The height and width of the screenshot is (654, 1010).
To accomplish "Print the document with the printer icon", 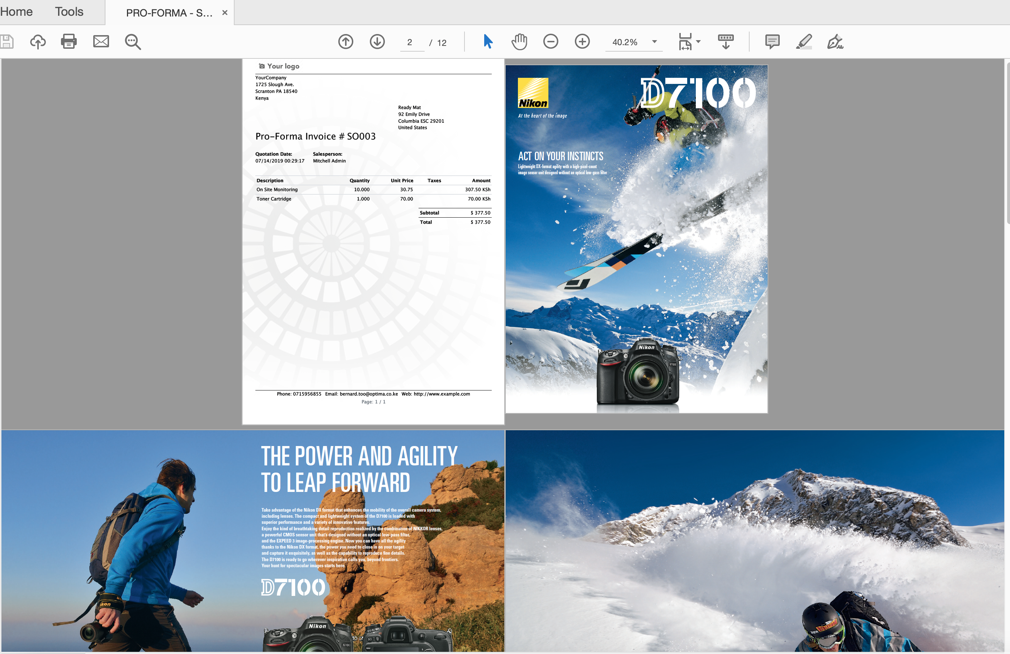I will coord(69,42).
